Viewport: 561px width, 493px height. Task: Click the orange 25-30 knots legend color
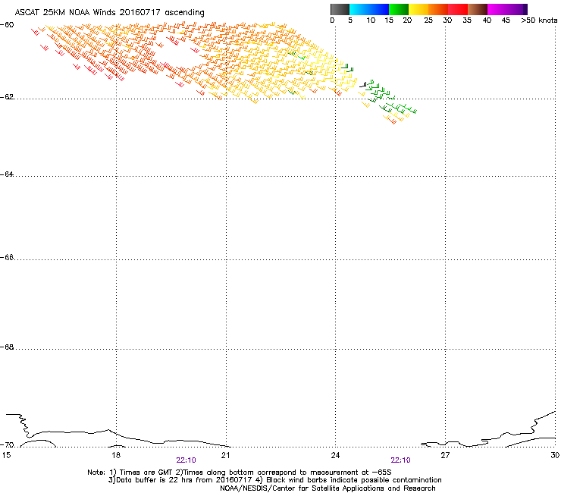click(438, 9)
